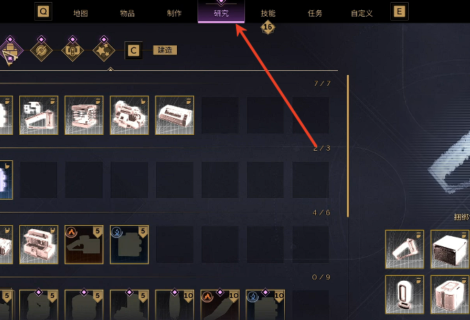Select the stars category diamond icon
This screenshot has width=470, height=320.
pyautogui.click(x=104, y=50)
